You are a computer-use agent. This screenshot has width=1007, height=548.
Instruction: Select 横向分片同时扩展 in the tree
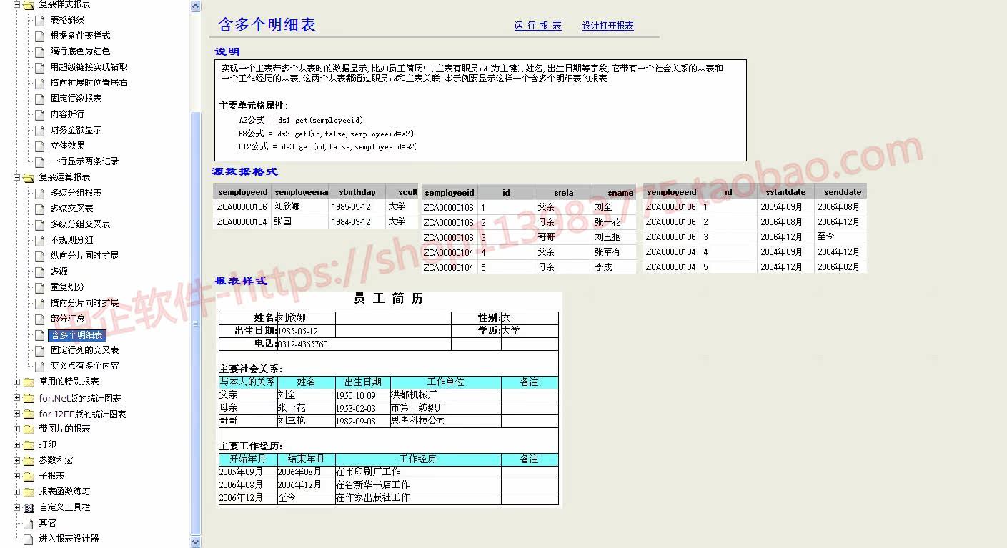[x=84, y=303]
